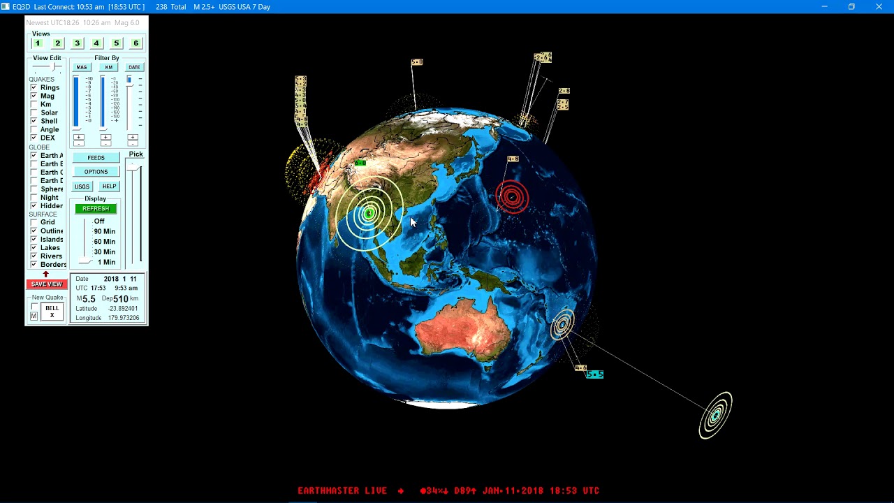Filter quakes by DATE button

click(134, 67)
